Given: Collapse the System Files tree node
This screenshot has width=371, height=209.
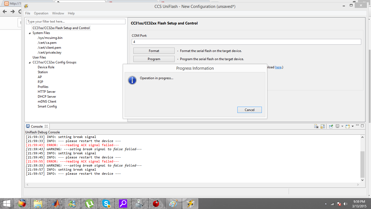Looking at the screenshot, I should tap(30, 33).
